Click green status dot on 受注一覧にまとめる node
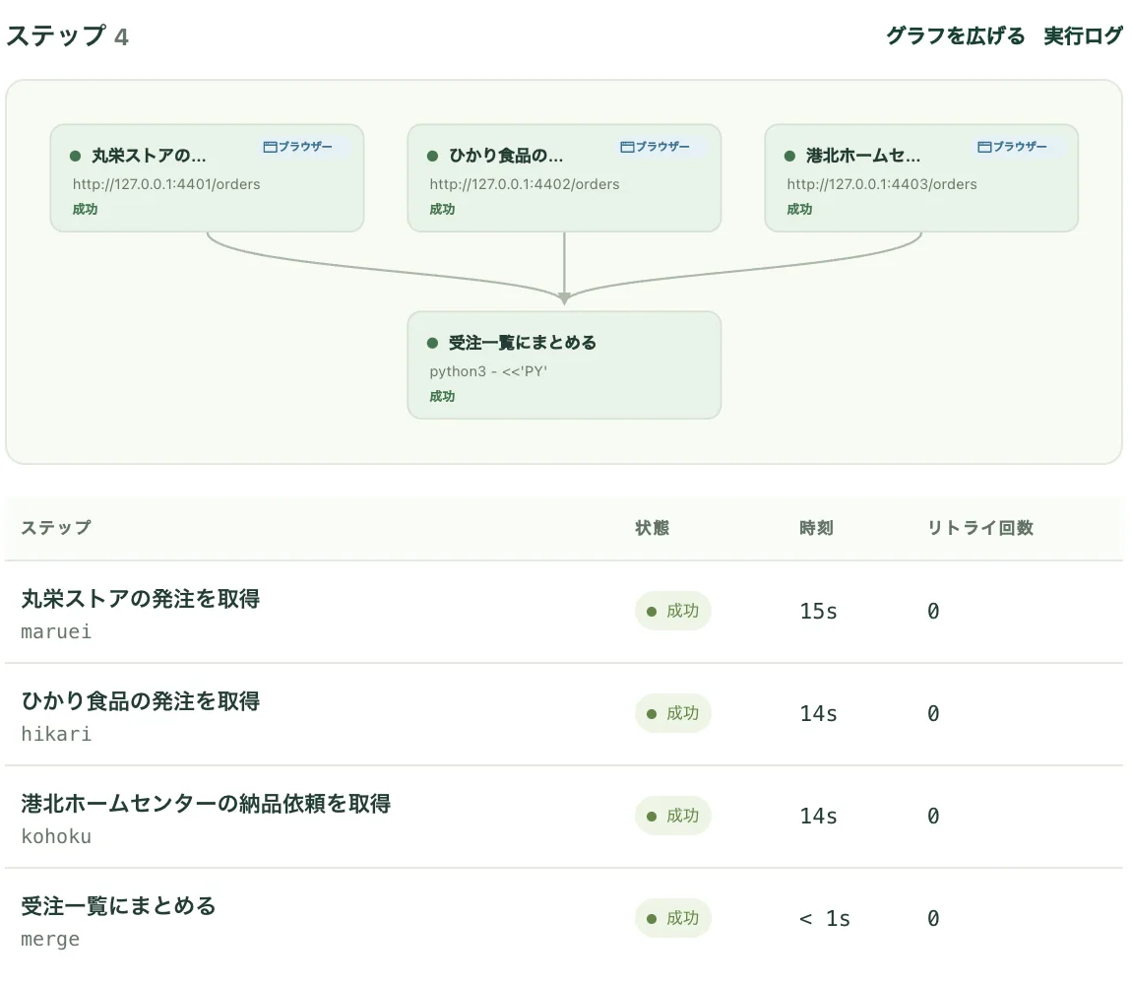Viewport: 1132px width, 985px height. coord(432,343)
